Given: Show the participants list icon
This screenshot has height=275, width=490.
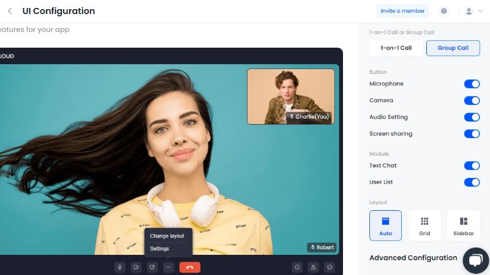Looking at the screenshot, I should coord(314,267).
